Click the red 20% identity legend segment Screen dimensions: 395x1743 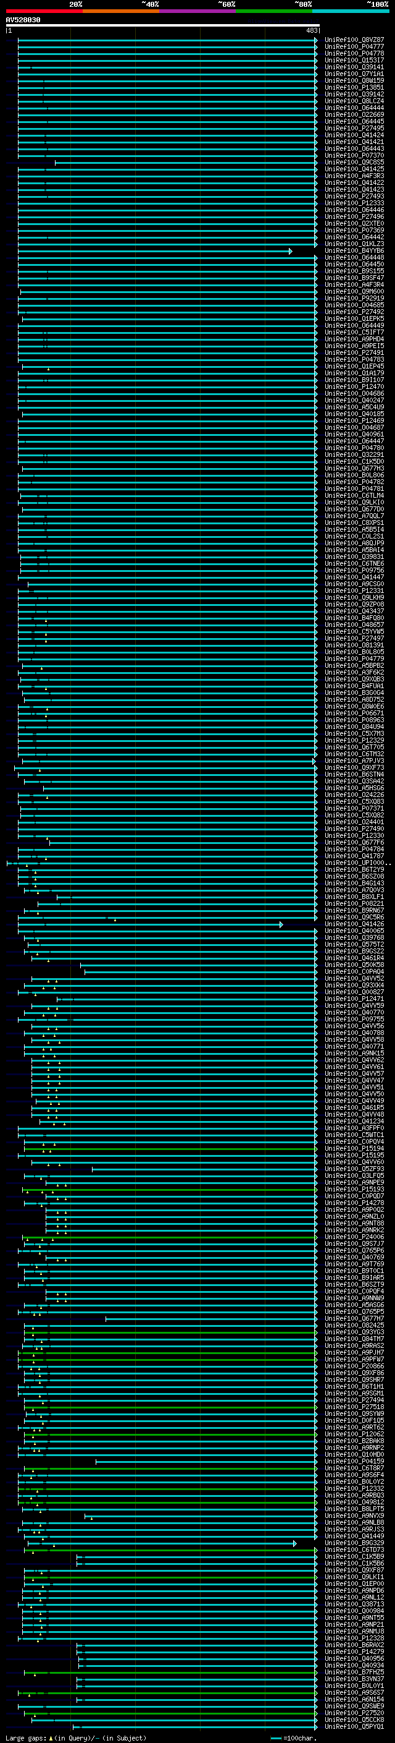pos(44,11)
